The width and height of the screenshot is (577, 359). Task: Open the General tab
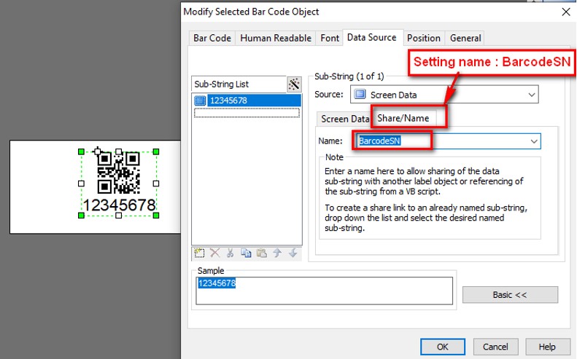(x=465, y=38)
